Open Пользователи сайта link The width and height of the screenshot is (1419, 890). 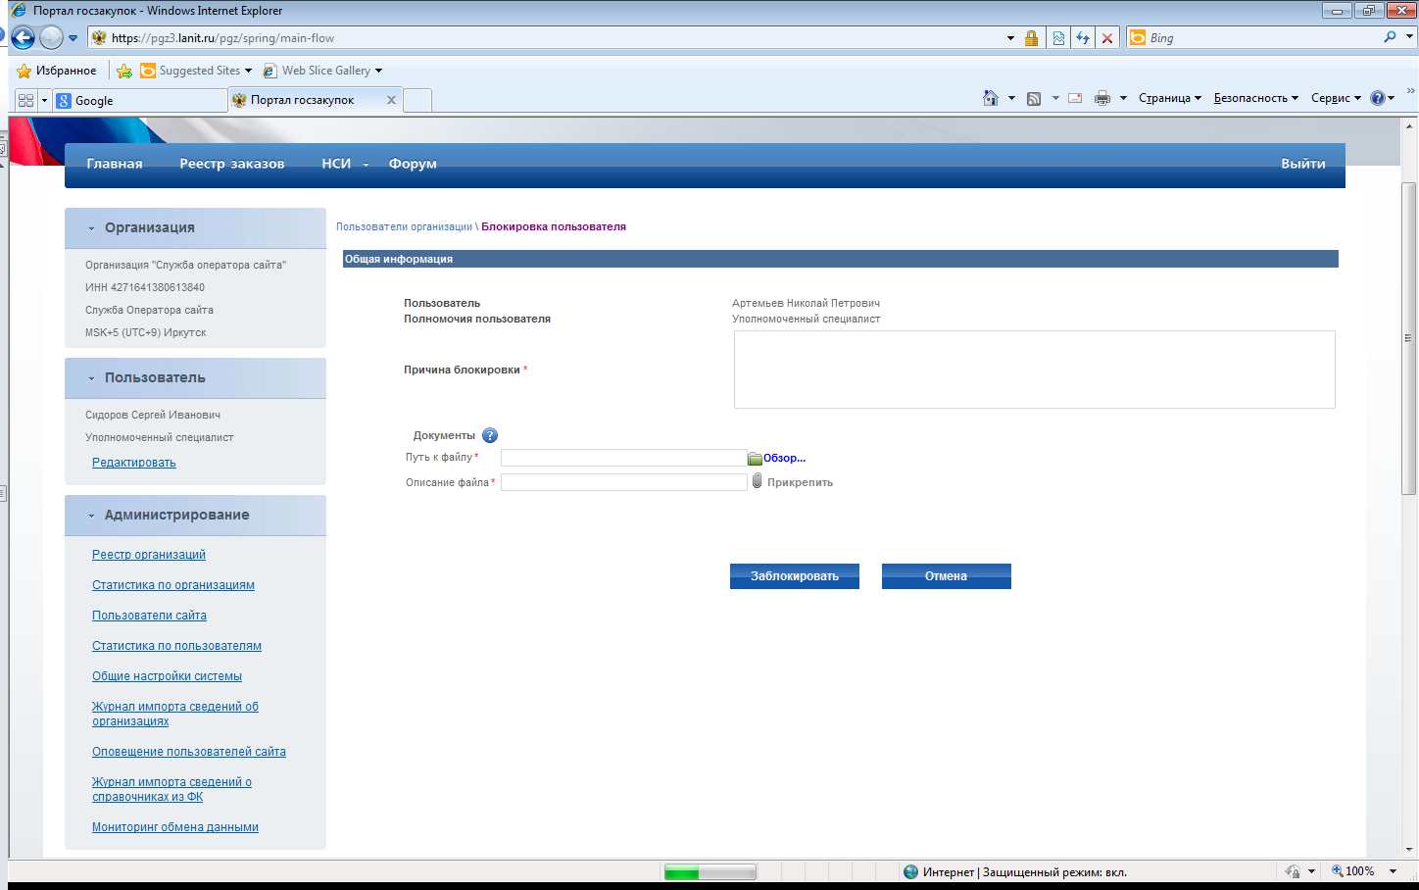click(150, 616)
